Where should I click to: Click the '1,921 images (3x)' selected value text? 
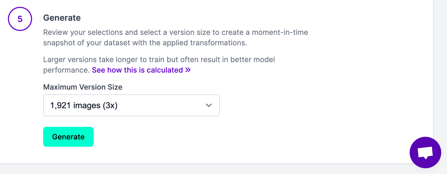[84, 105]
